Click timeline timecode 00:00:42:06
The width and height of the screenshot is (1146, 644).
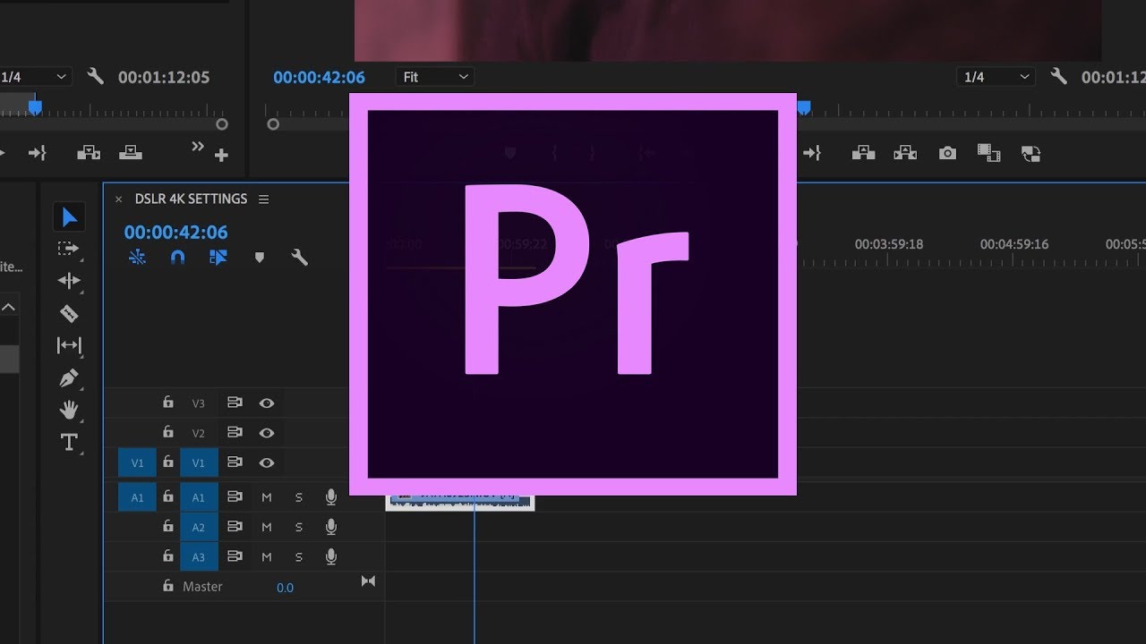tap(176, 233)
